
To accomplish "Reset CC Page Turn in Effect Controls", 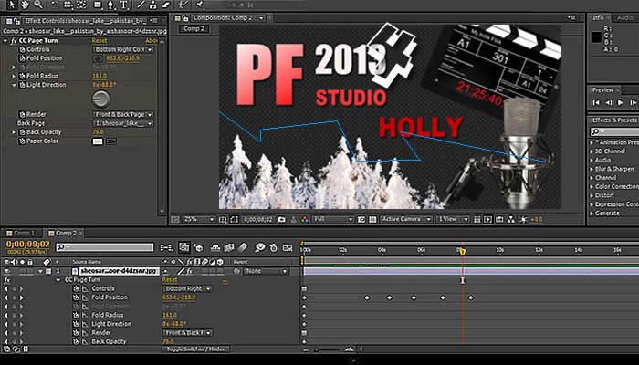I will pos(99,41).
